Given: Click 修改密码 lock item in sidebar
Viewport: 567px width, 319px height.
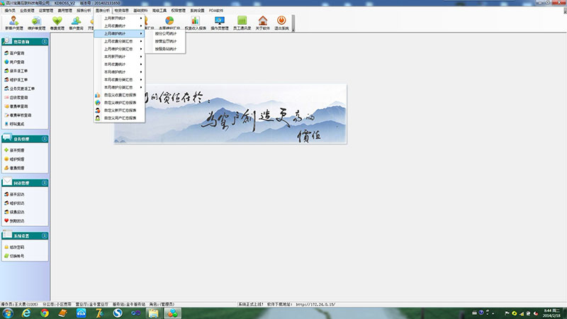Looking at the screenshot, I should tap(14, 247).
